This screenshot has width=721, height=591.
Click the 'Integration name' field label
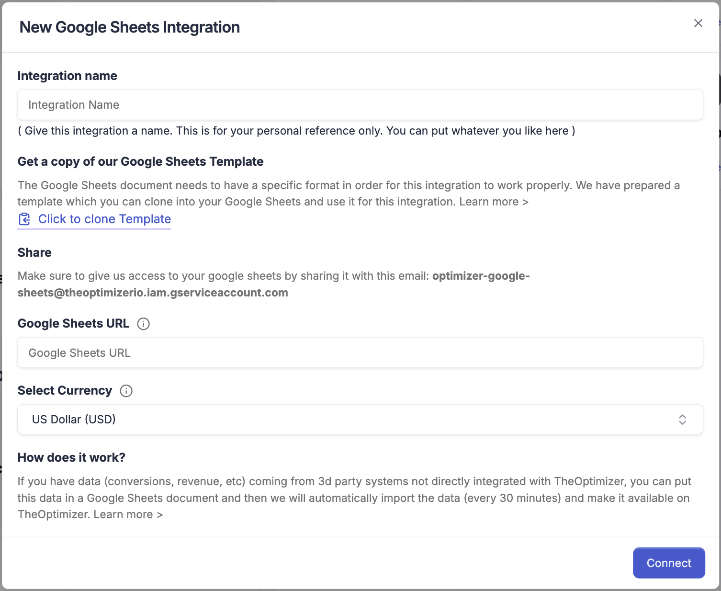pos(68,76)
